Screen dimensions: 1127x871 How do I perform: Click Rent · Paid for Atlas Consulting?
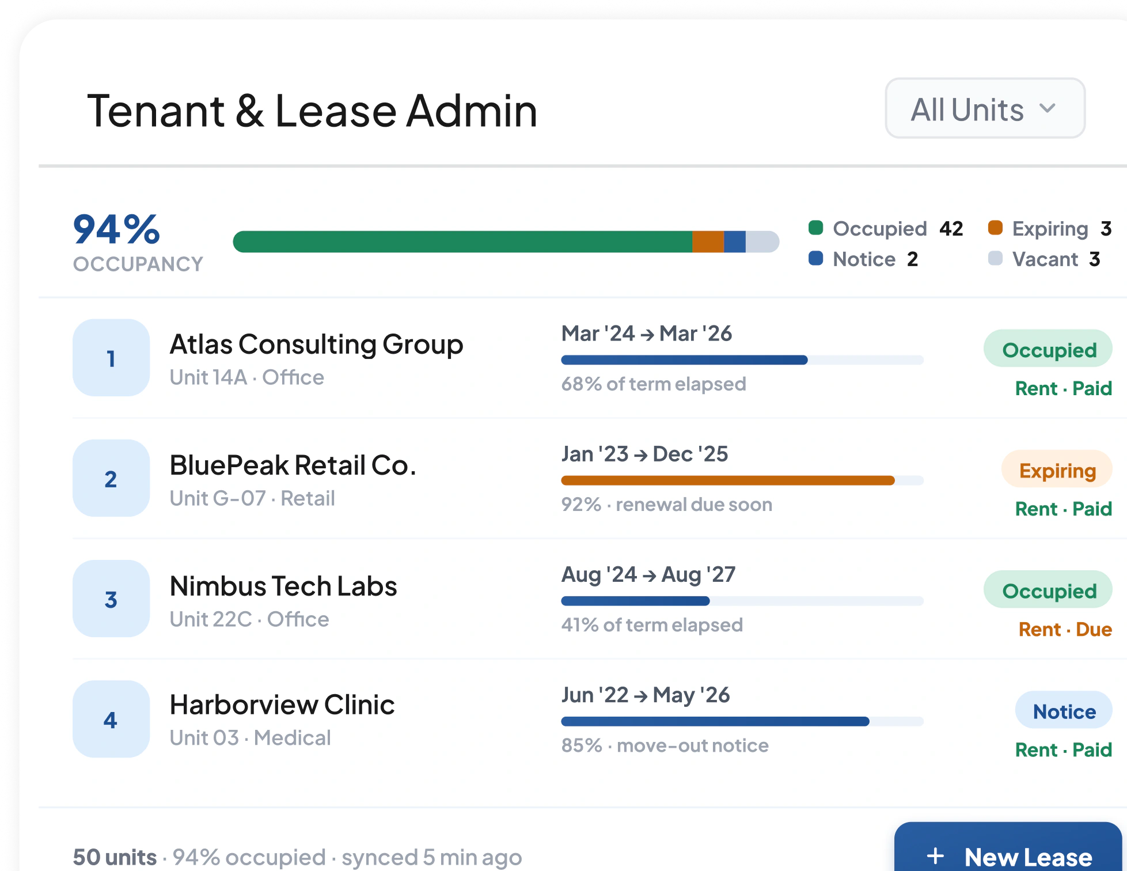coord(1063,388)
